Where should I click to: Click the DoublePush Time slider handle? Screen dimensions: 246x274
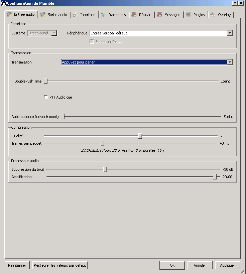pos(46,81)
